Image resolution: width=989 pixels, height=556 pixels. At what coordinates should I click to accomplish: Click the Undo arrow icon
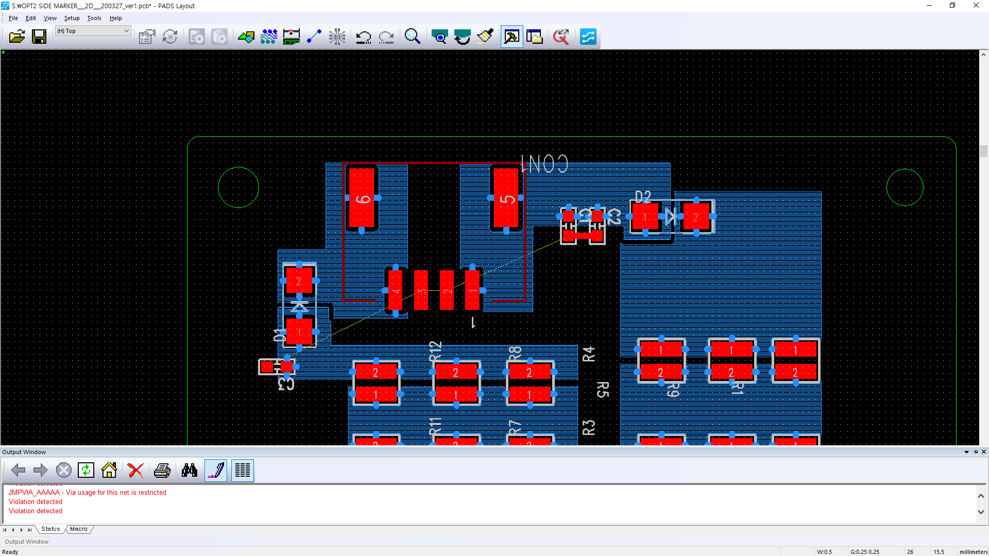[364, 37]
